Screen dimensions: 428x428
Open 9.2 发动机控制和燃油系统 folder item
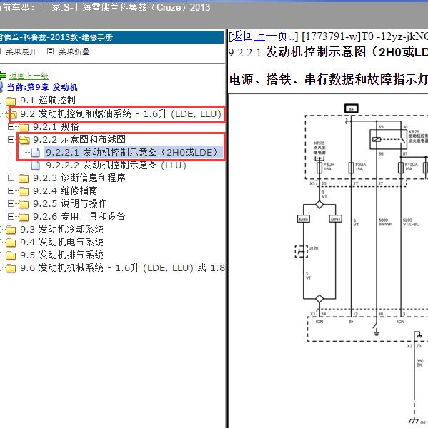click(x=121, y=114)
